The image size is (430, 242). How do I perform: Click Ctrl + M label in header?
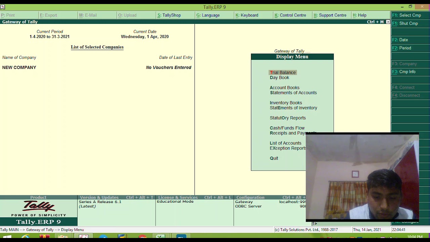pyautogui.click(x=375, y=22)
